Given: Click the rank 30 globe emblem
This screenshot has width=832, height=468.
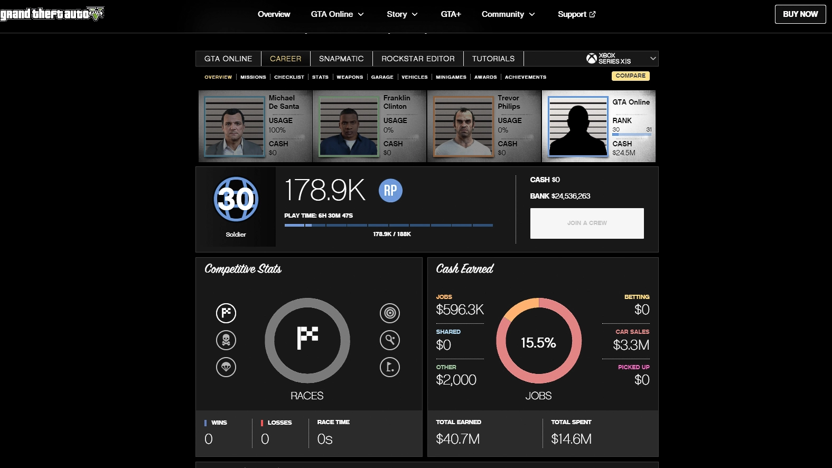Looking at the screenshot, I should [x=236, y=199].
